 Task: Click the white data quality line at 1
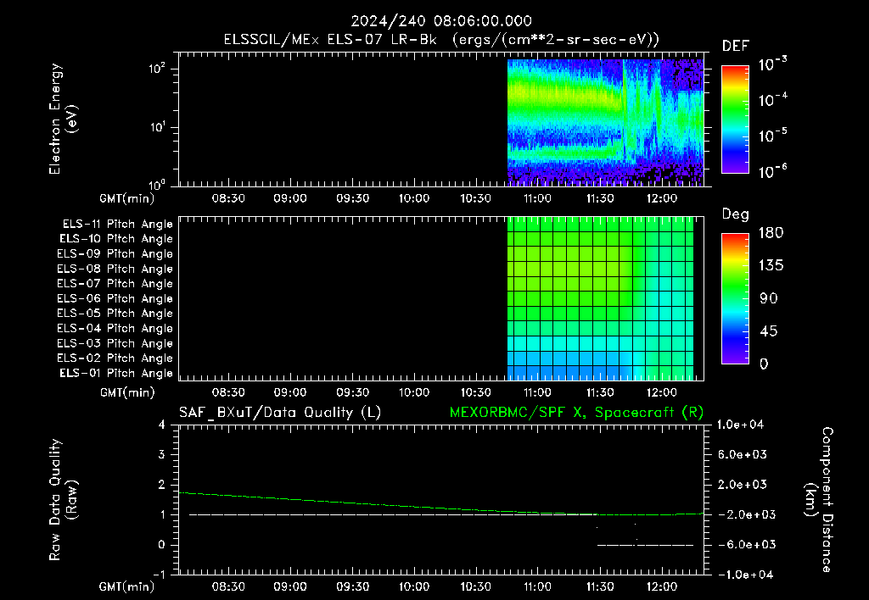coord(394,514)
